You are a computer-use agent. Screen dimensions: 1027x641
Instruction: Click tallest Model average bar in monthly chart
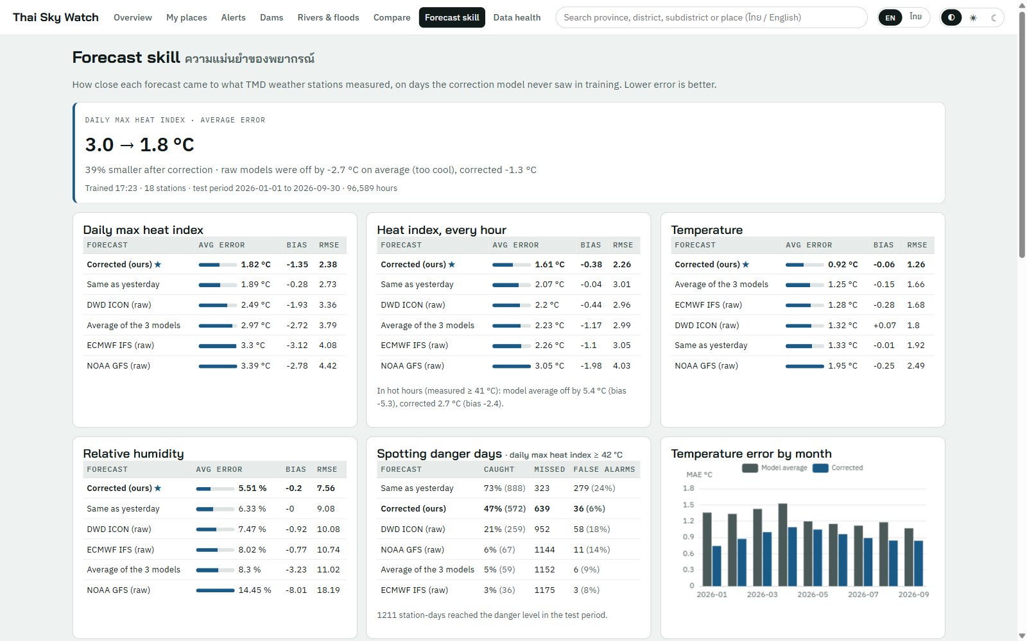(x=782, y=544)
